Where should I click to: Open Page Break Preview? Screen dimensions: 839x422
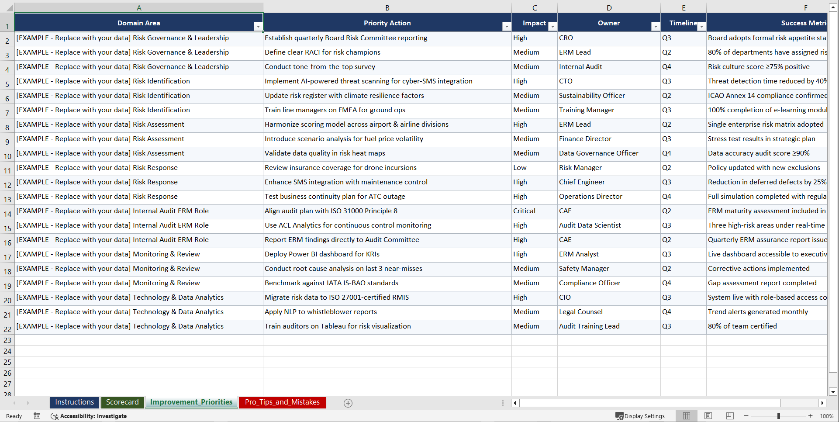point(730,416)
